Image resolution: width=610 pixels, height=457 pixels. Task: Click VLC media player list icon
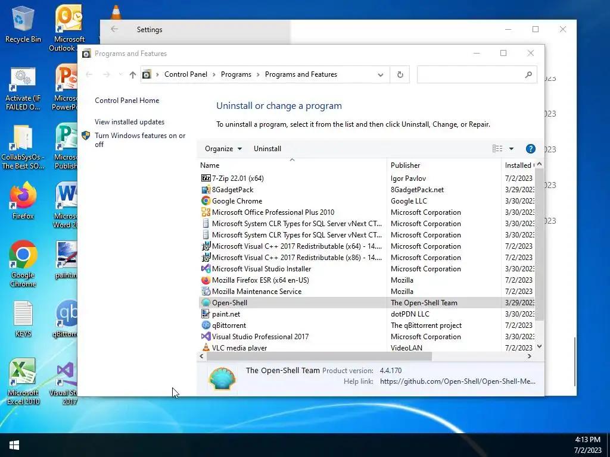(206, 347)
